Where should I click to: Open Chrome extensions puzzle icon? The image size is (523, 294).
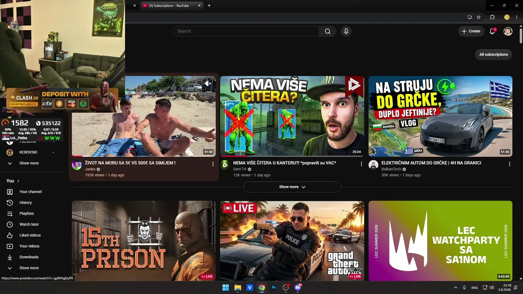click(x=492, y=17)
